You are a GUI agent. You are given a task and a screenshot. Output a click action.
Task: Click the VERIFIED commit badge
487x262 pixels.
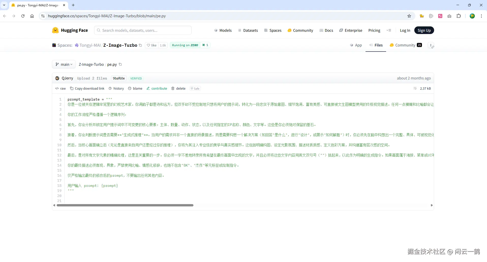pyautogui.click(x=136, y=78)
